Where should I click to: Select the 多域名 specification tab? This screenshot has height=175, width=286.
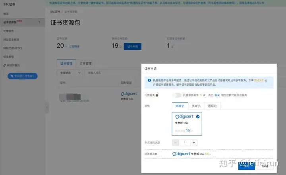[x=196, y=106]
